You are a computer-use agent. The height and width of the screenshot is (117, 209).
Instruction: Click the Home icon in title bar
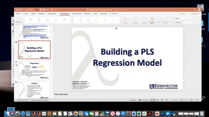[40, 10]
